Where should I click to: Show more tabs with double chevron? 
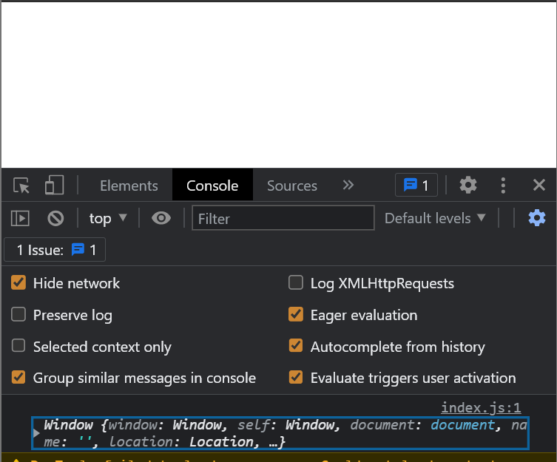point(348,185)
